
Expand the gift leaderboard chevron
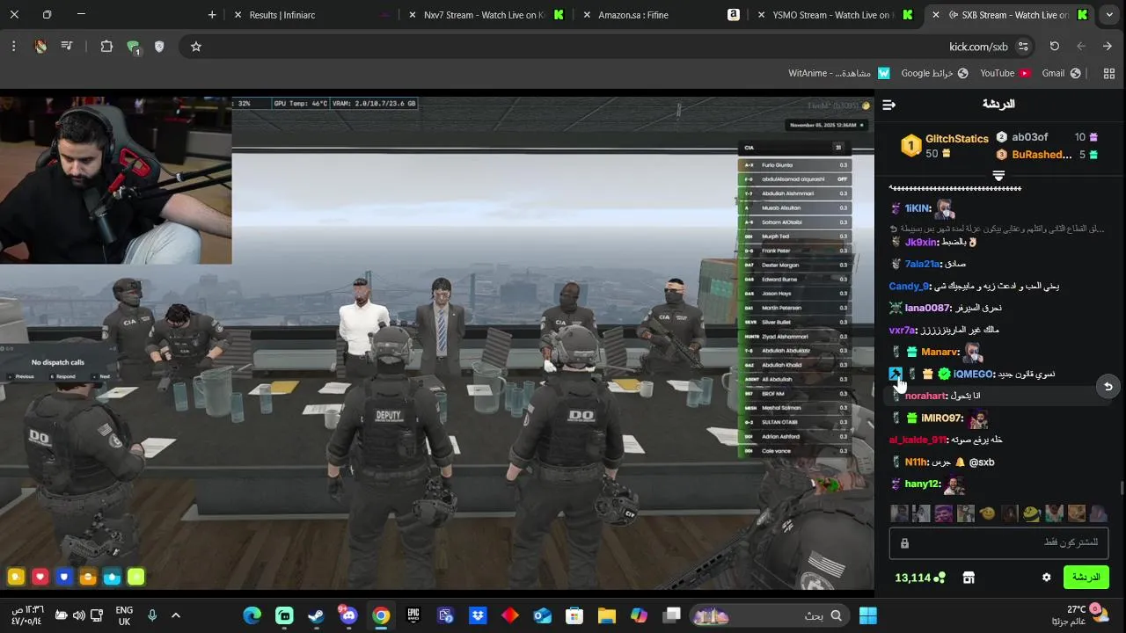coord(998,176)
